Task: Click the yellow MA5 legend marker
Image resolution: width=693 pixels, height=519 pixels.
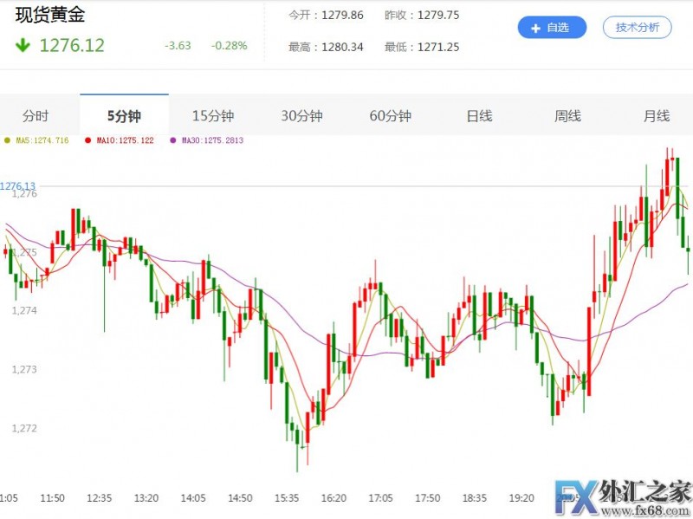Action: pos(8,139)
